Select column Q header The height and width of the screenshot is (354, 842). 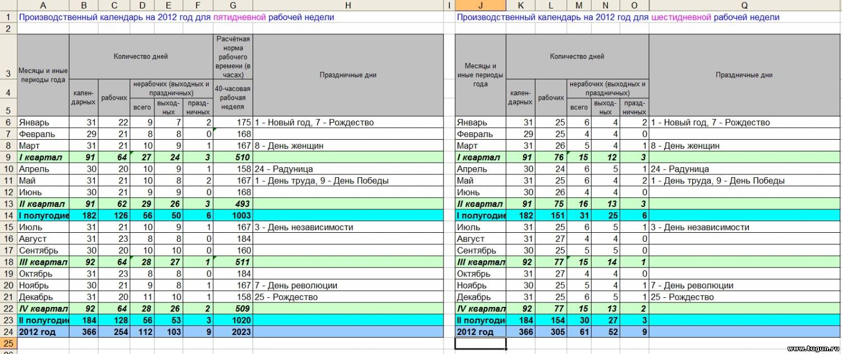coord(745,5)
